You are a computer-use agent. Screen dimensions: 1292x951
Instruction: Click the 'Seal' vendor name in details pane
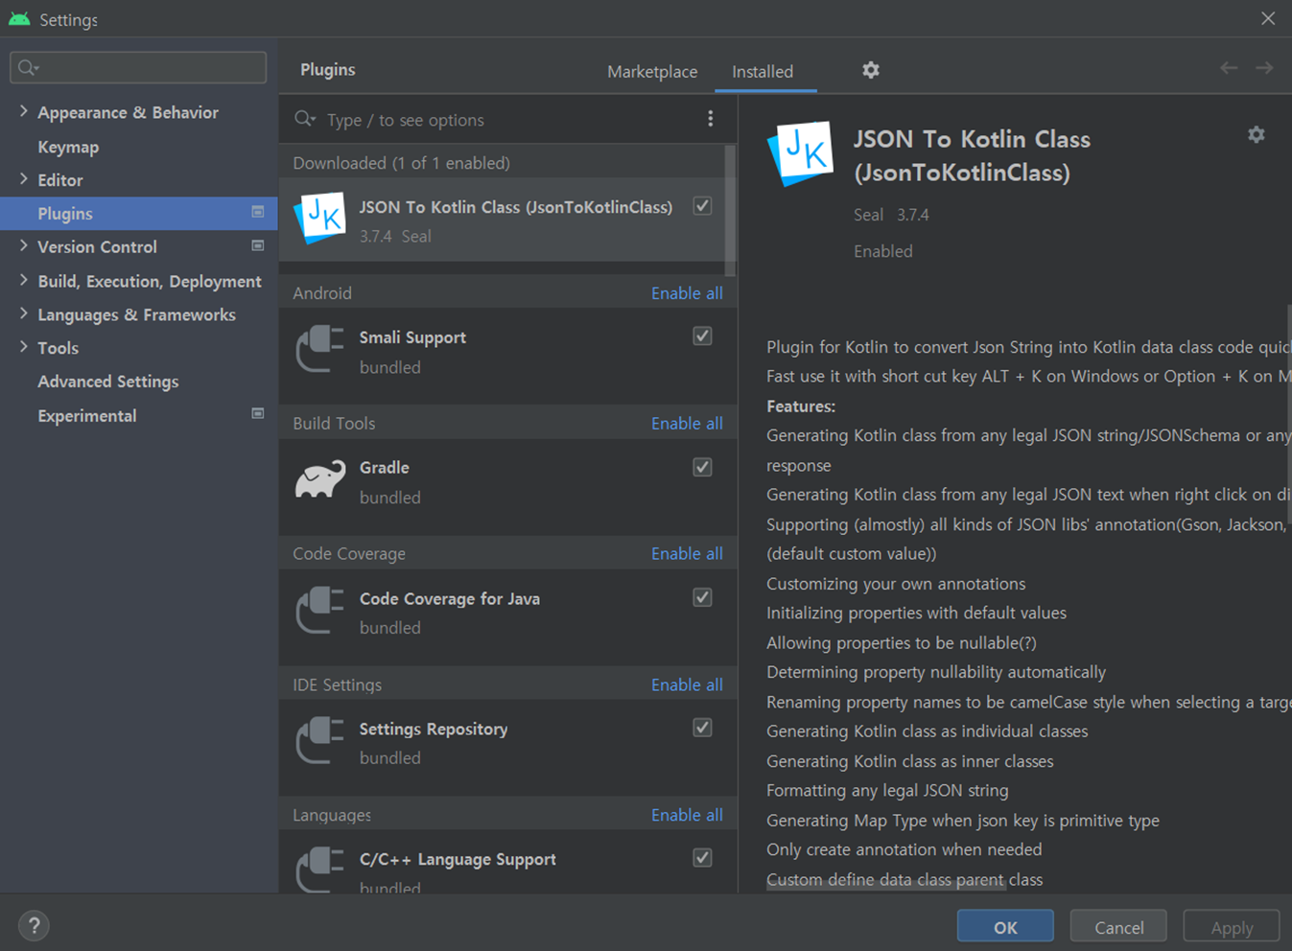tap(868, 215)
